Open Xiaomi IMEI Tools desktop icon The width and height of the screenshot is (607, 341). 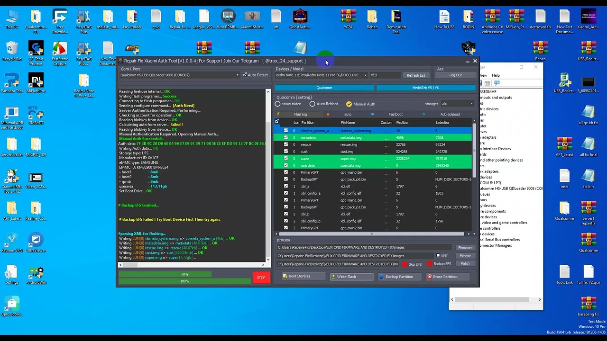[x=12, y=181]
